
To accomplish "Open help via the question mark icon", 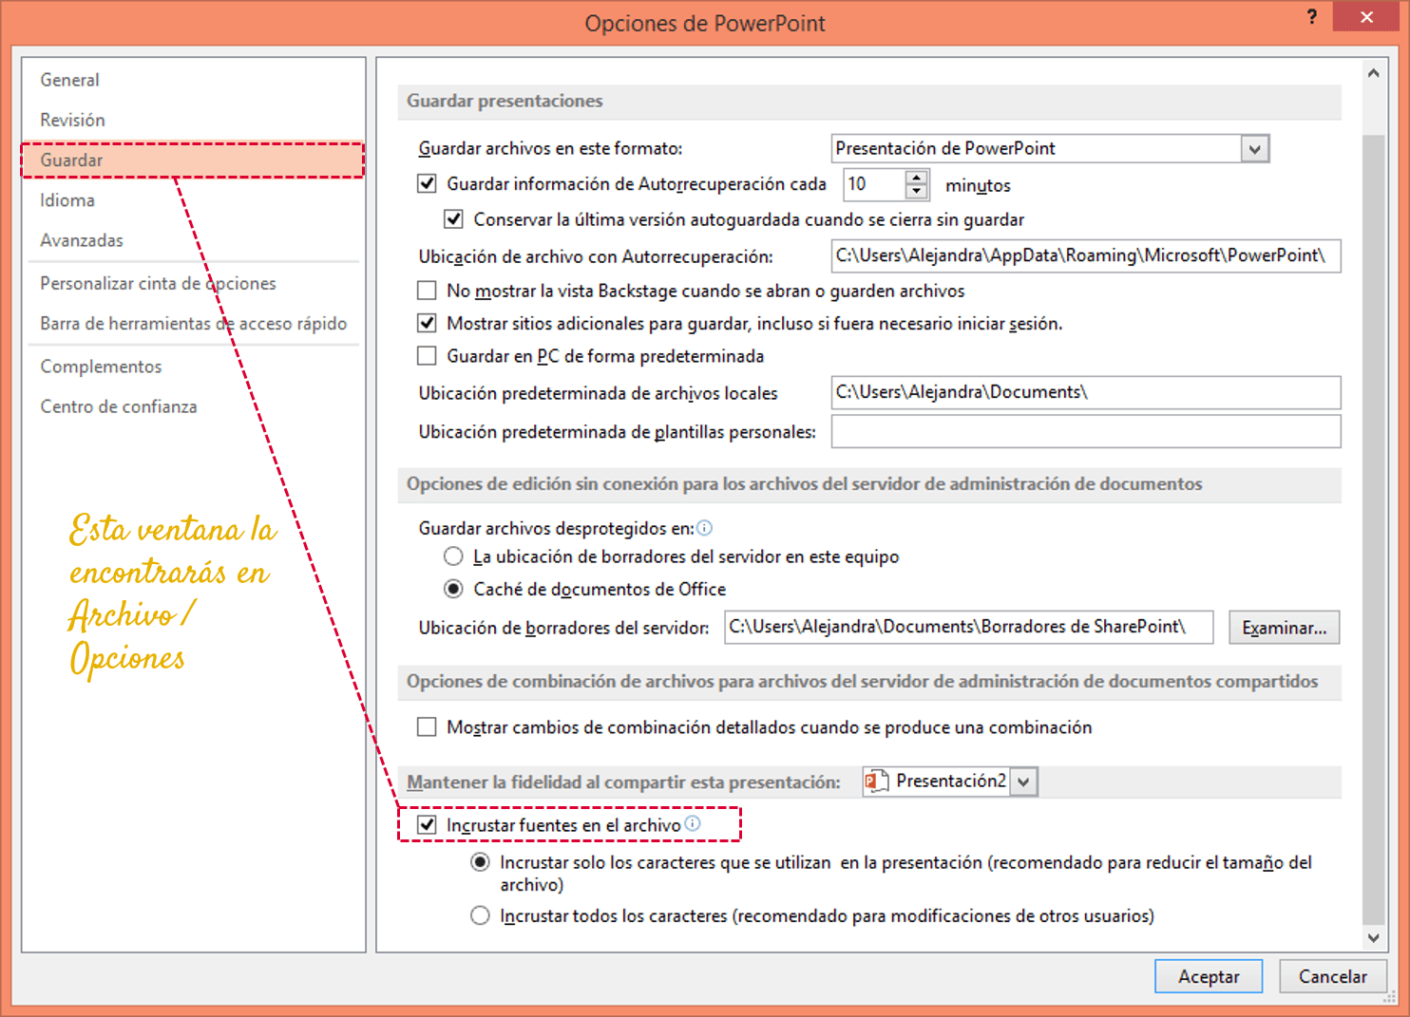I will click(1311, 16).
